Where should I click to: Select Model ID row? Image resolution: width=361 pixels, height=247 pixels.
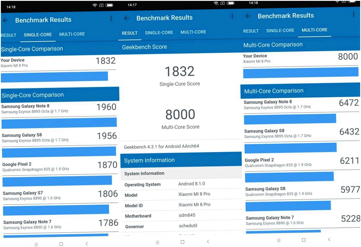pos(182,205)
